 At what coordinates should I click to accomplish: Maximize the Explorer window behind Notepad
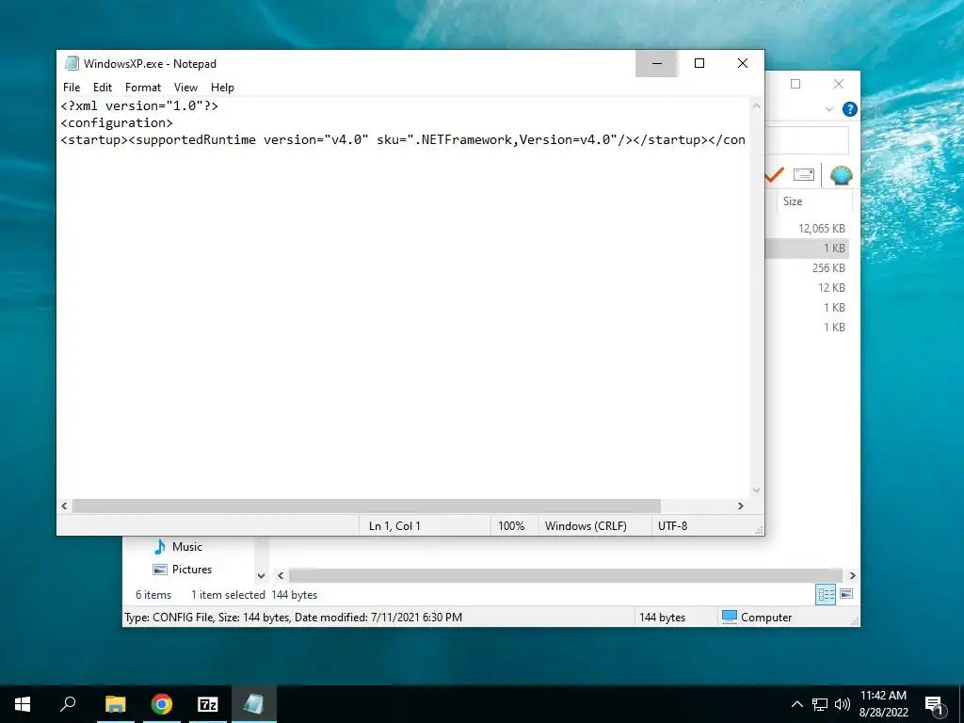tap(795, 84)
